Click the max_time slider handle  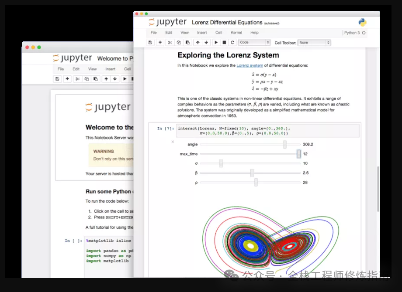(299, 154)
